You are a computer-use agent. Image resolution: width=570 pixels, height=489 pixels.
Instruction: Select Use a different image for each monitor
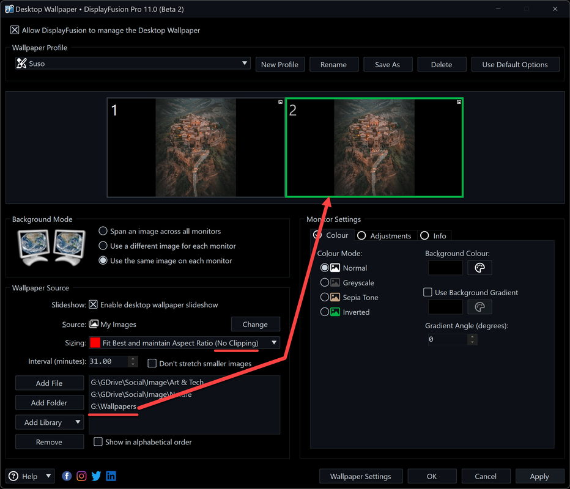pos(103,246)
